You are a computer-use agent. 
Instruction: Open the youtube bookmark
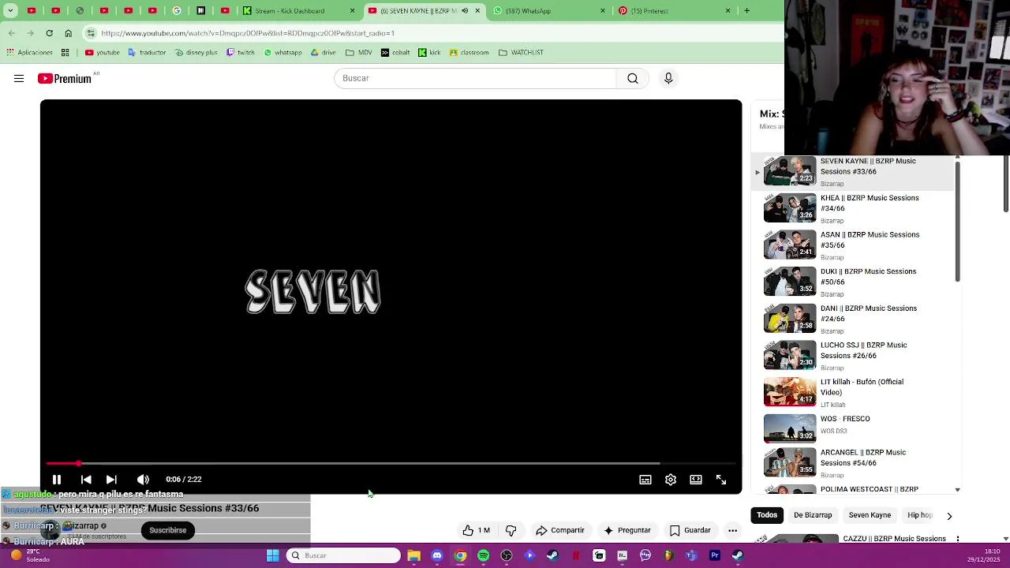pos(103,53)
